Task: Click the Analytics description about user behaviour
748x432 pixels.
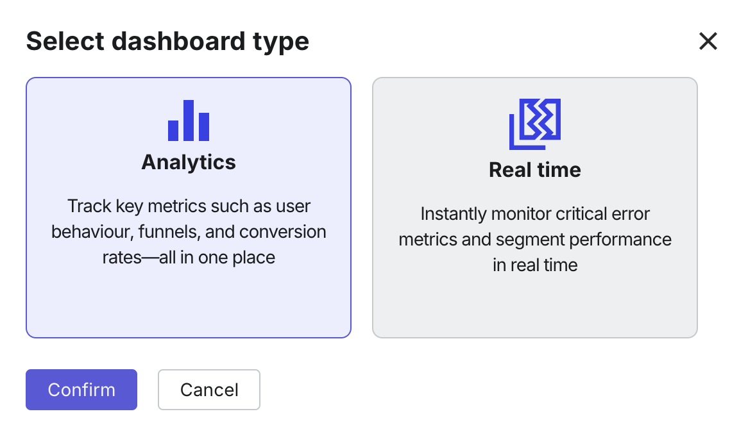Action: pos(189,232)
